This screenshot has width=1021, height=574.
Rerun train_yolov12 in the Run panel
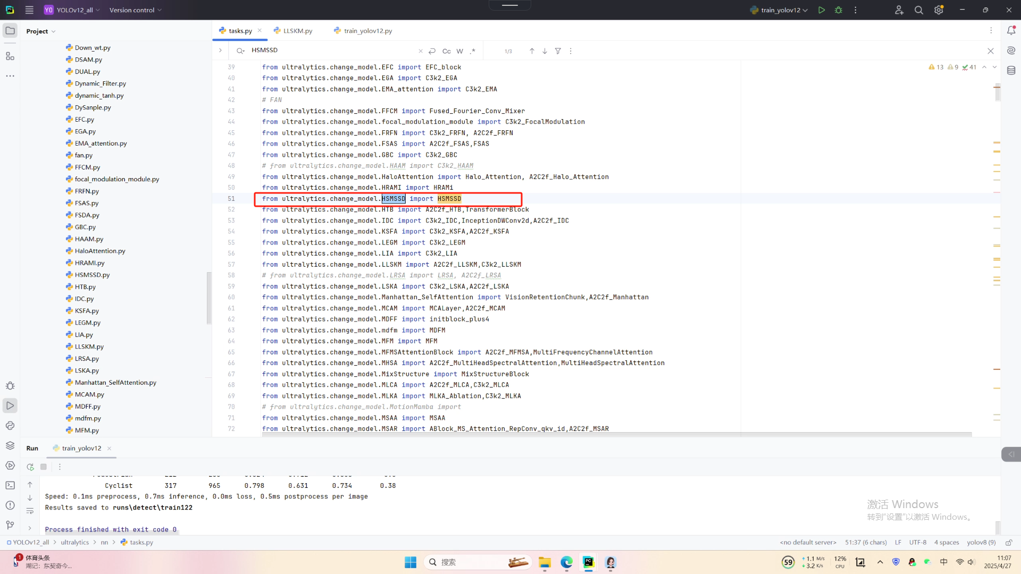point(30,467)
